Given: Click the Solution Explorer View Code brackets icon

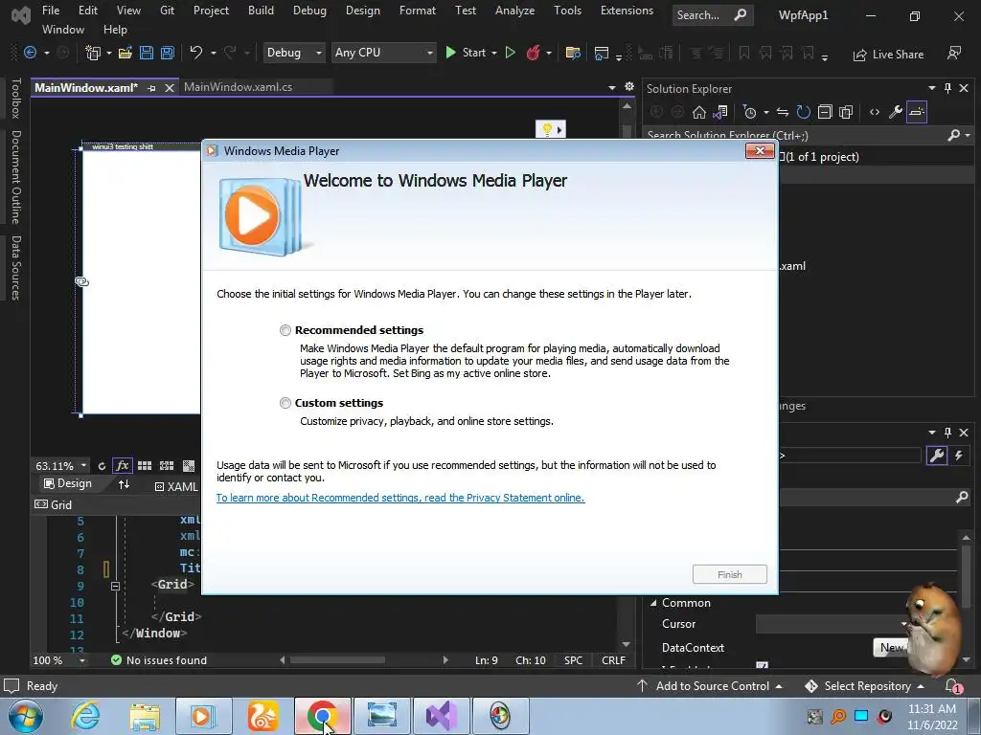Looking at the screenshot, I should pos(874,113).
